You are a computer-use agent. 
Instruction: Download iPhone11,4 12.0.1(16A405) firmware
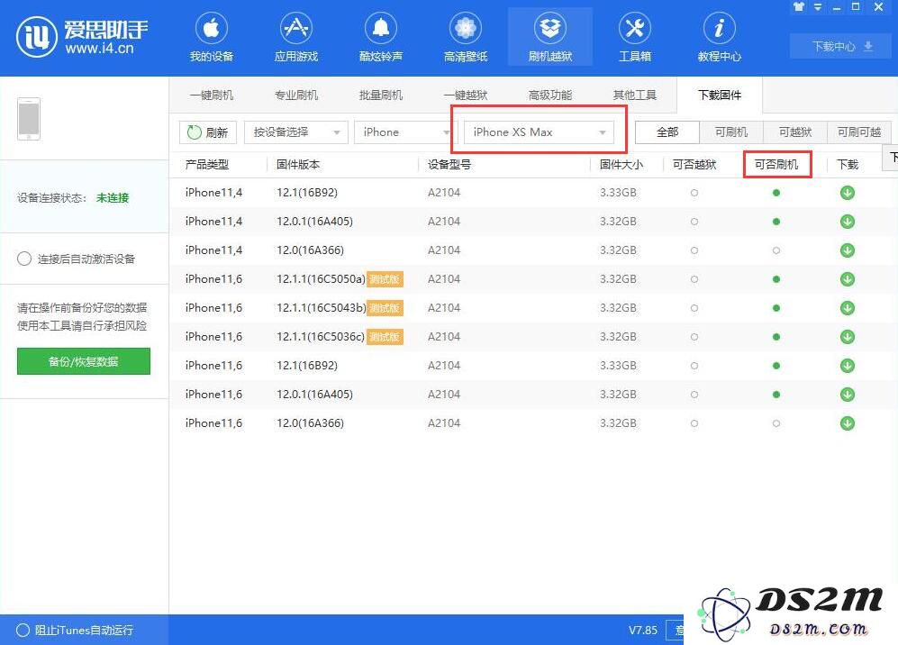pyautogui.click(x=848, y=221)
